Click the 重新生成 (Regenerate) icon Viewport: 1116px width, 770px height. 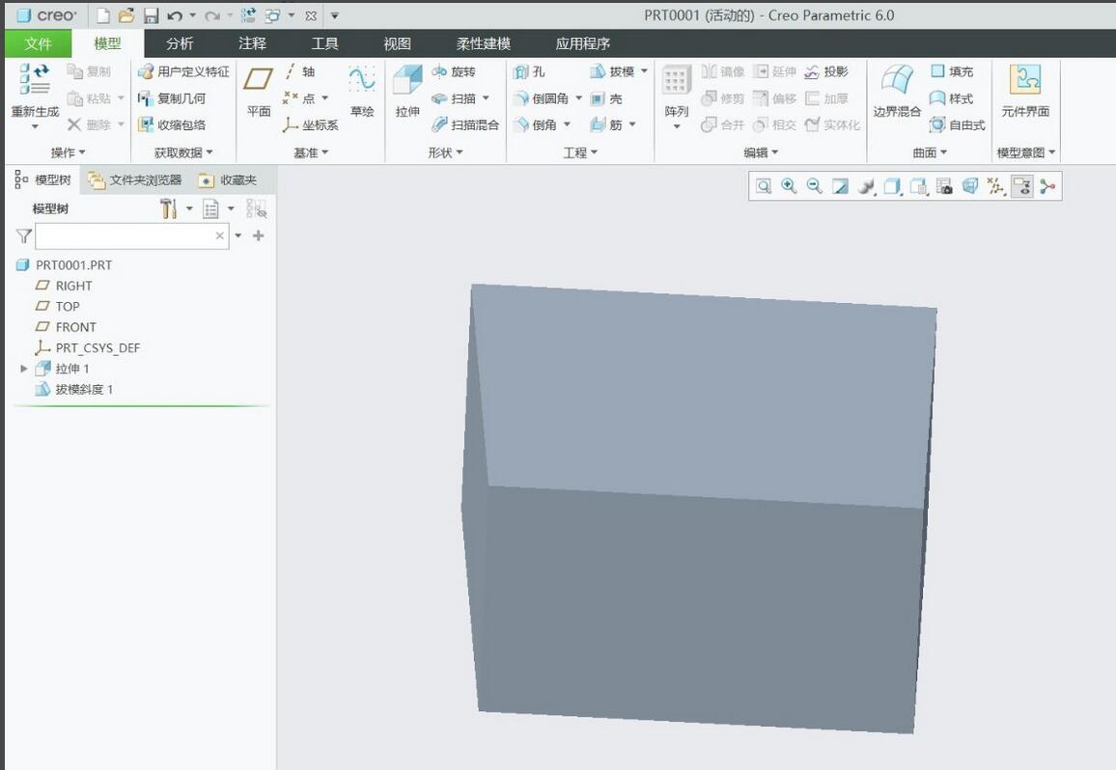click(x=34, y=79)
